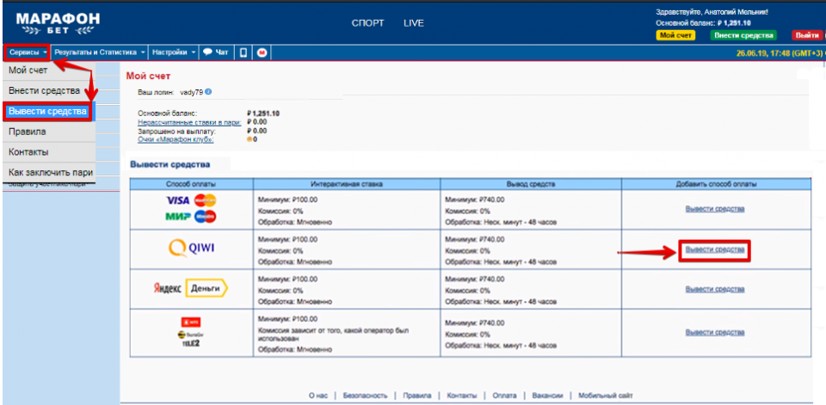Click Вывести средства link in mobile operators row
The image size is (826, 405).
pos(715,332)
